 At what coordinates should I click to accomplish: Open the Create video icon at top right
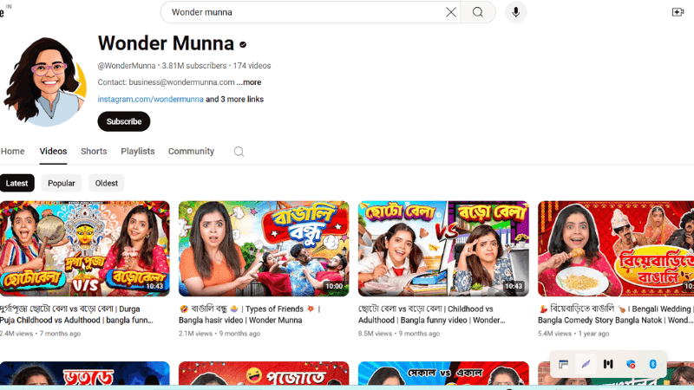click(x=678, y=12)
